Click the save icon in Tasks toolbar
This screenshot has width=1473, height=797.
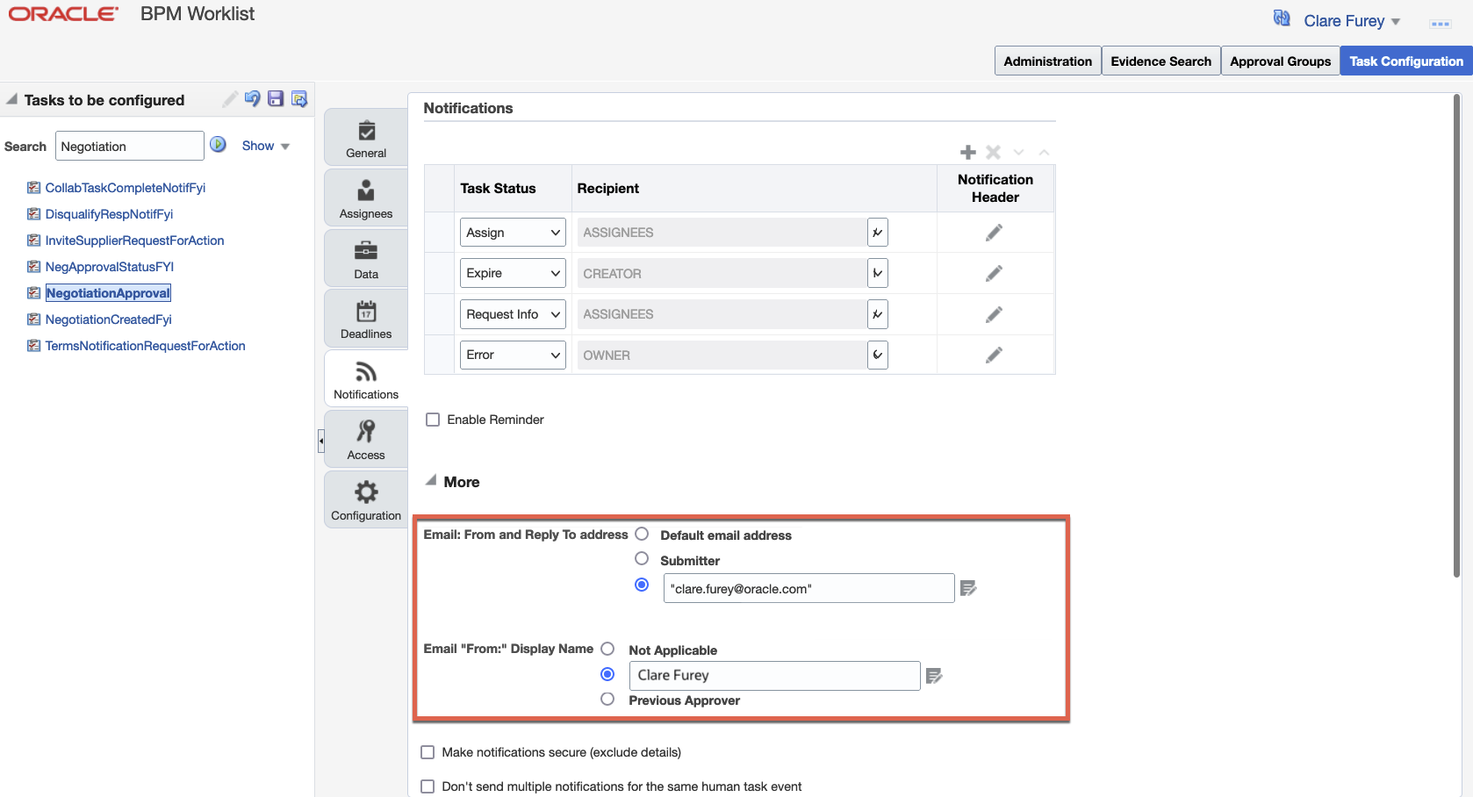point(276,98)
